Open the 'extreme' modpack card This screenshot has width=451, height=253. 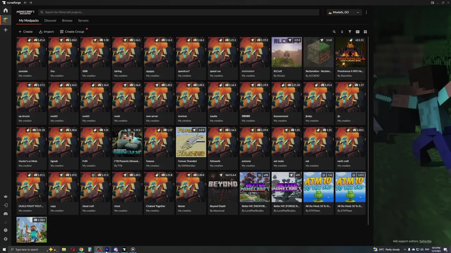point(255,148)
